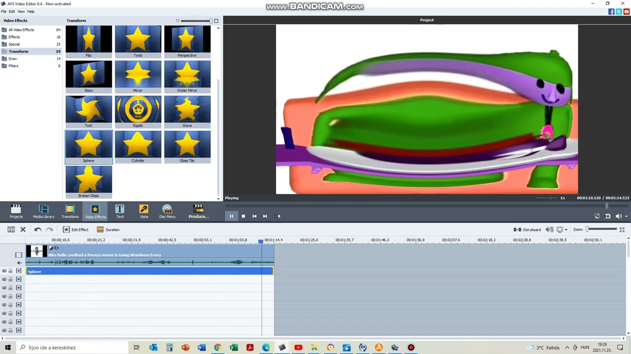Lock the third effect track

[x=11, y=288]
